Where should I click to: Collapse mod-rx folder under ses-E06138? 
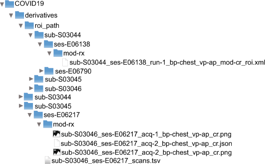49,53
